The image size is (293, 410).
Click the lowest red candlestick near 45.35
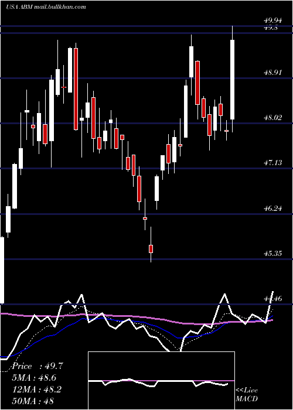(x=151, y=249)
